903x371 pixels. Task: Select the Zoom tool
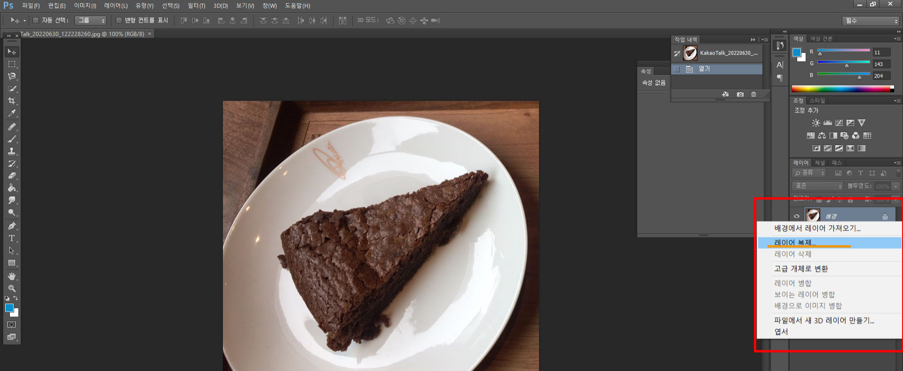[12, 288]
